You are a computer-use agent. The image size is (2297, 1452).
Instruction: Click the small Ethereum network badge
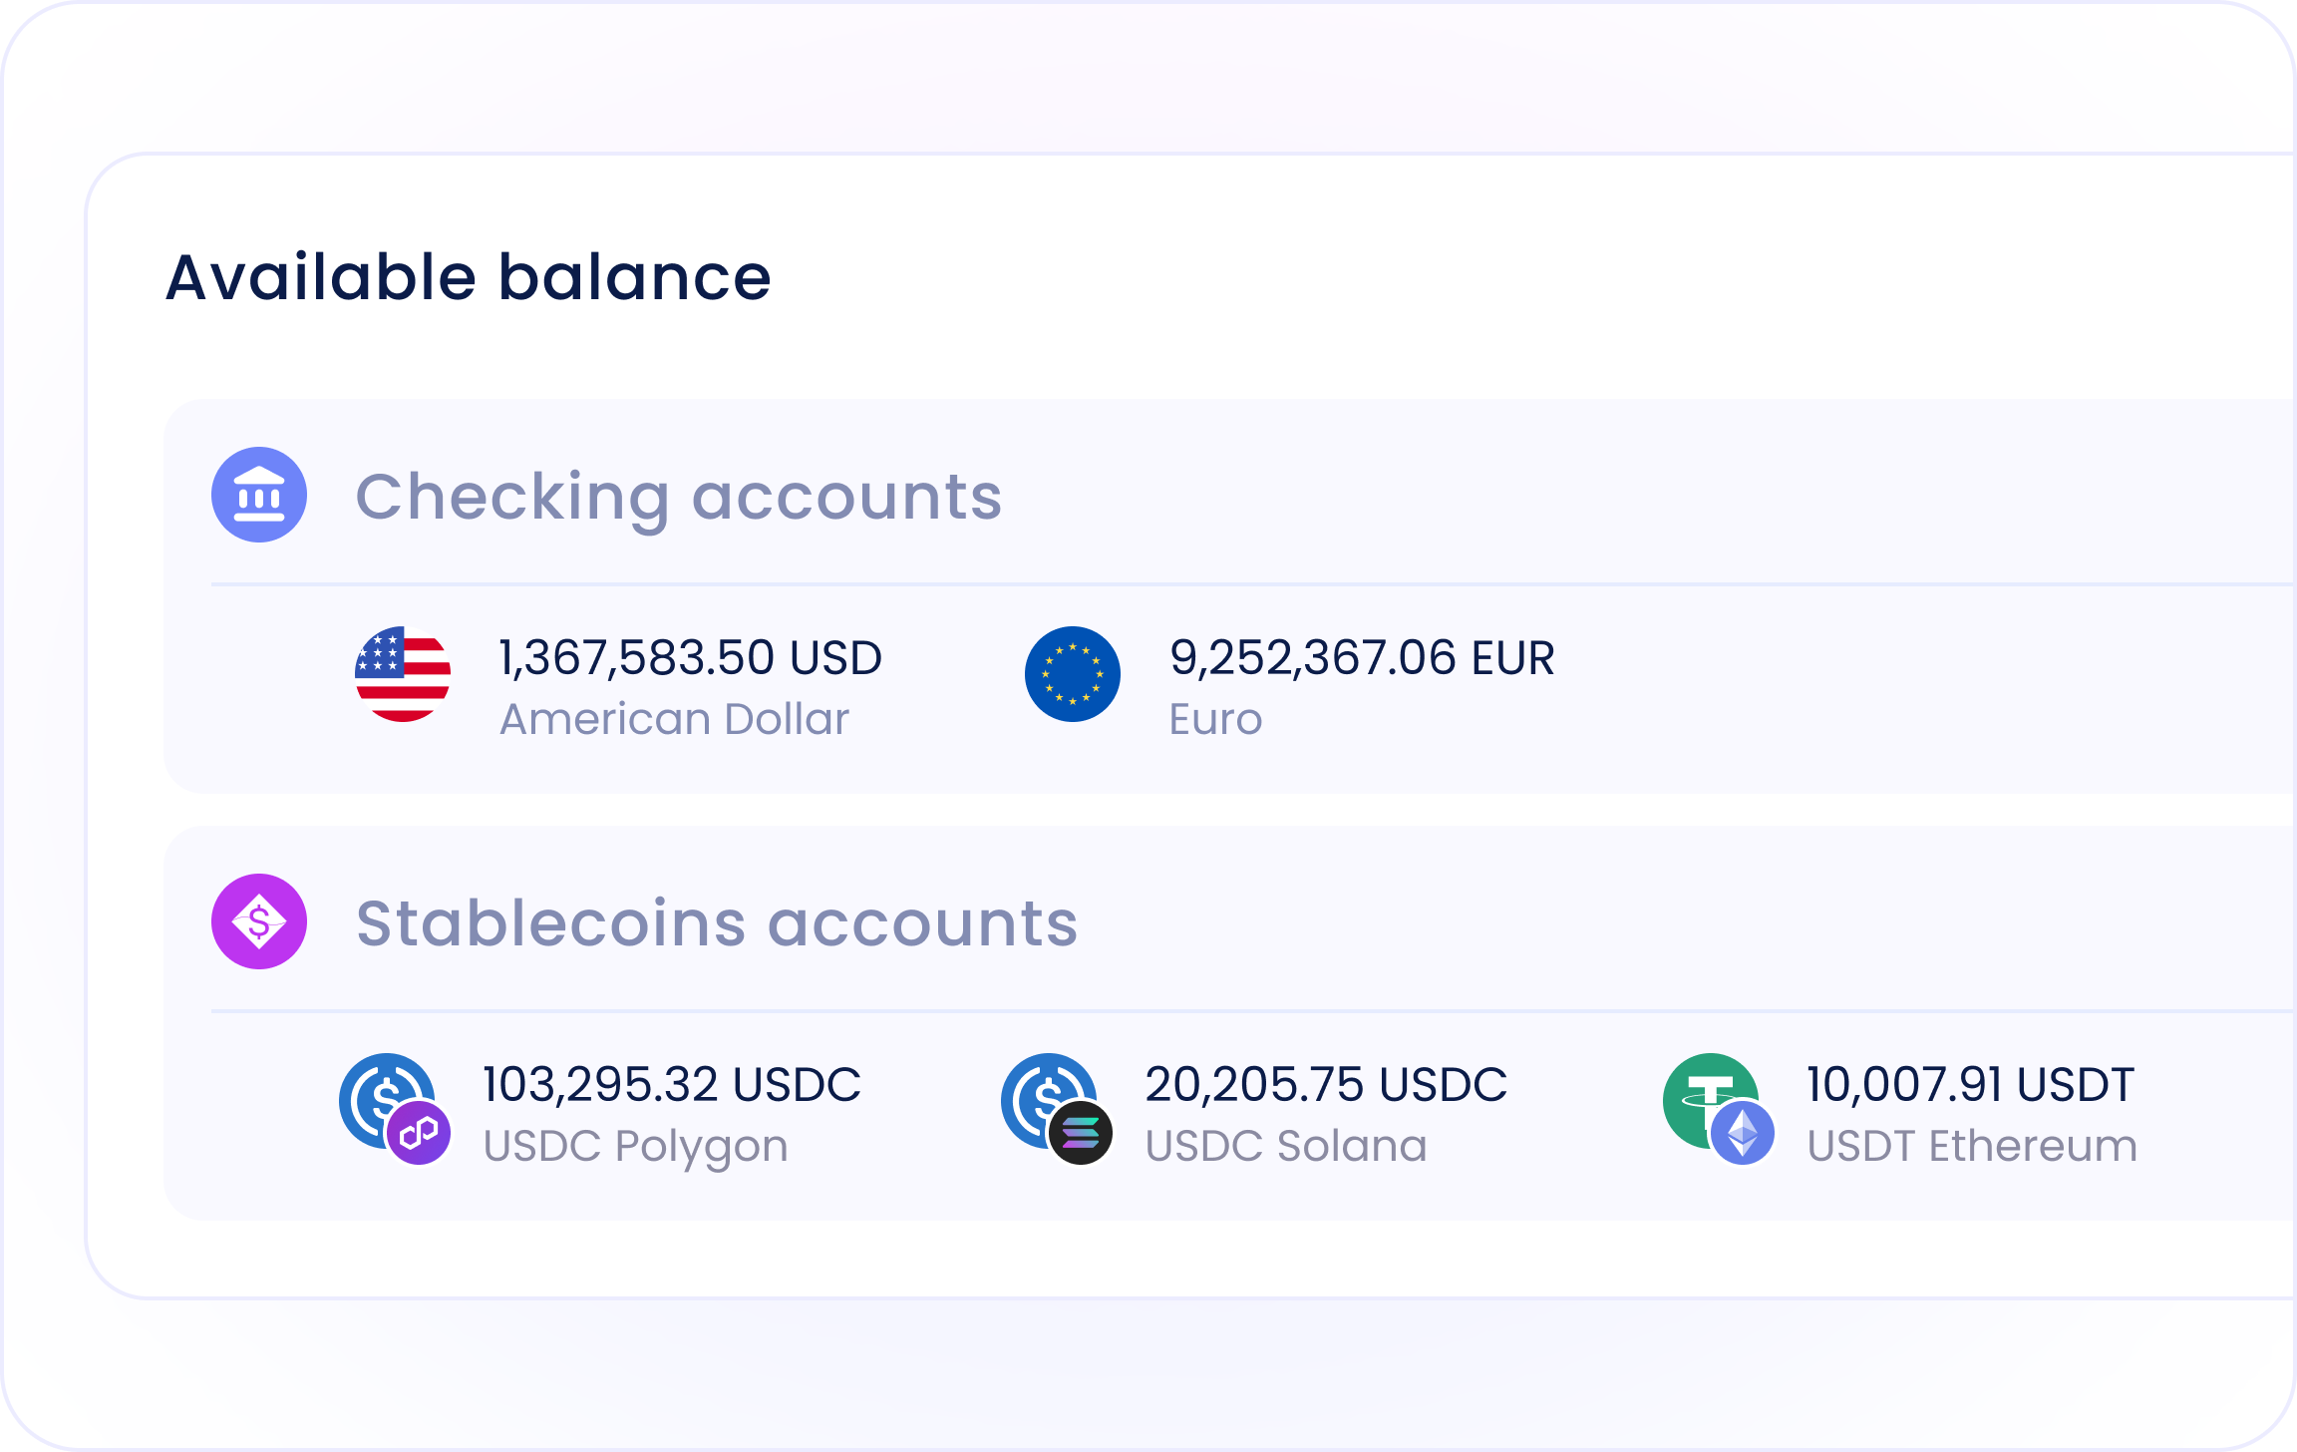coord(1743,1133)
